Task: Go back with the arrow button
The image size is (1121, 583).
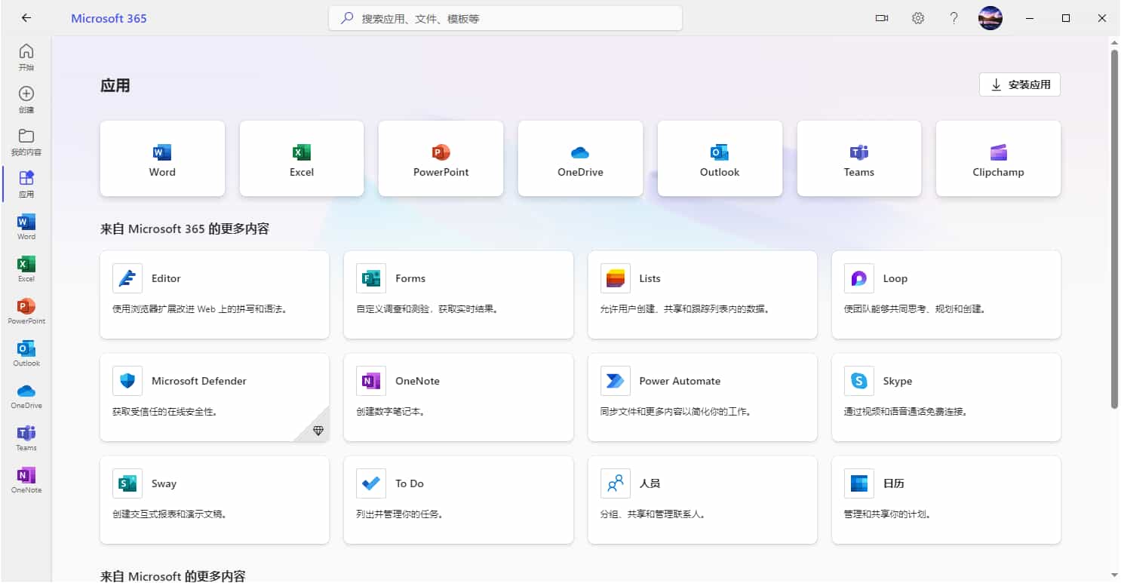Action: click(x=26, y=18)
